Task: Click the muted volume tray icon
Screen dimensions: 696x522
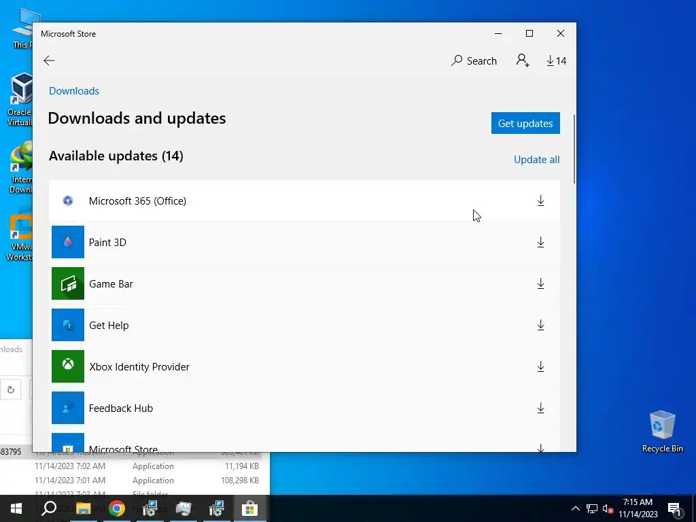Action: tap(608, 508)
